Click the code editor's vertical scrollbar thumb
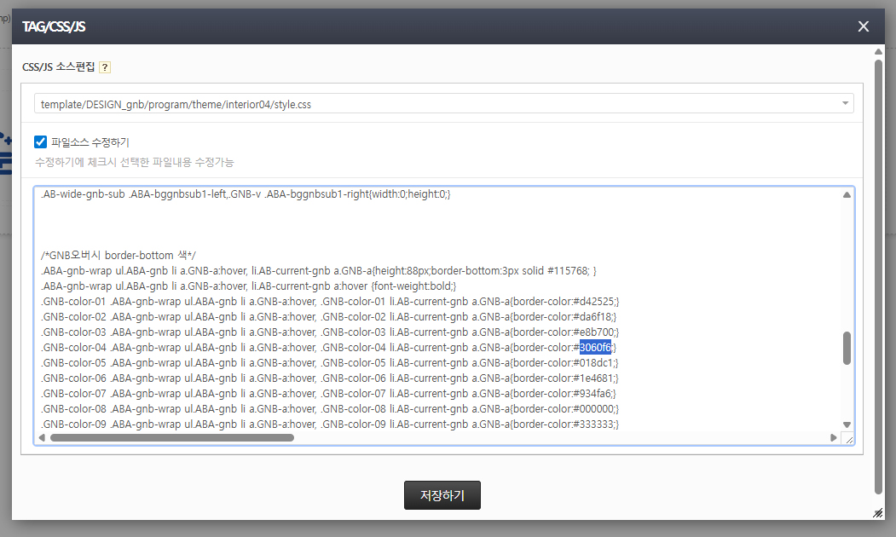Viewport: 896px width, 537px height. pyautogui.click(x=847, y=348)
